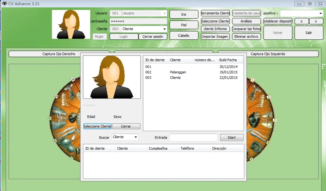
Task: Click the CV Advance eye icon in title bar
Action: click(4, 3)
